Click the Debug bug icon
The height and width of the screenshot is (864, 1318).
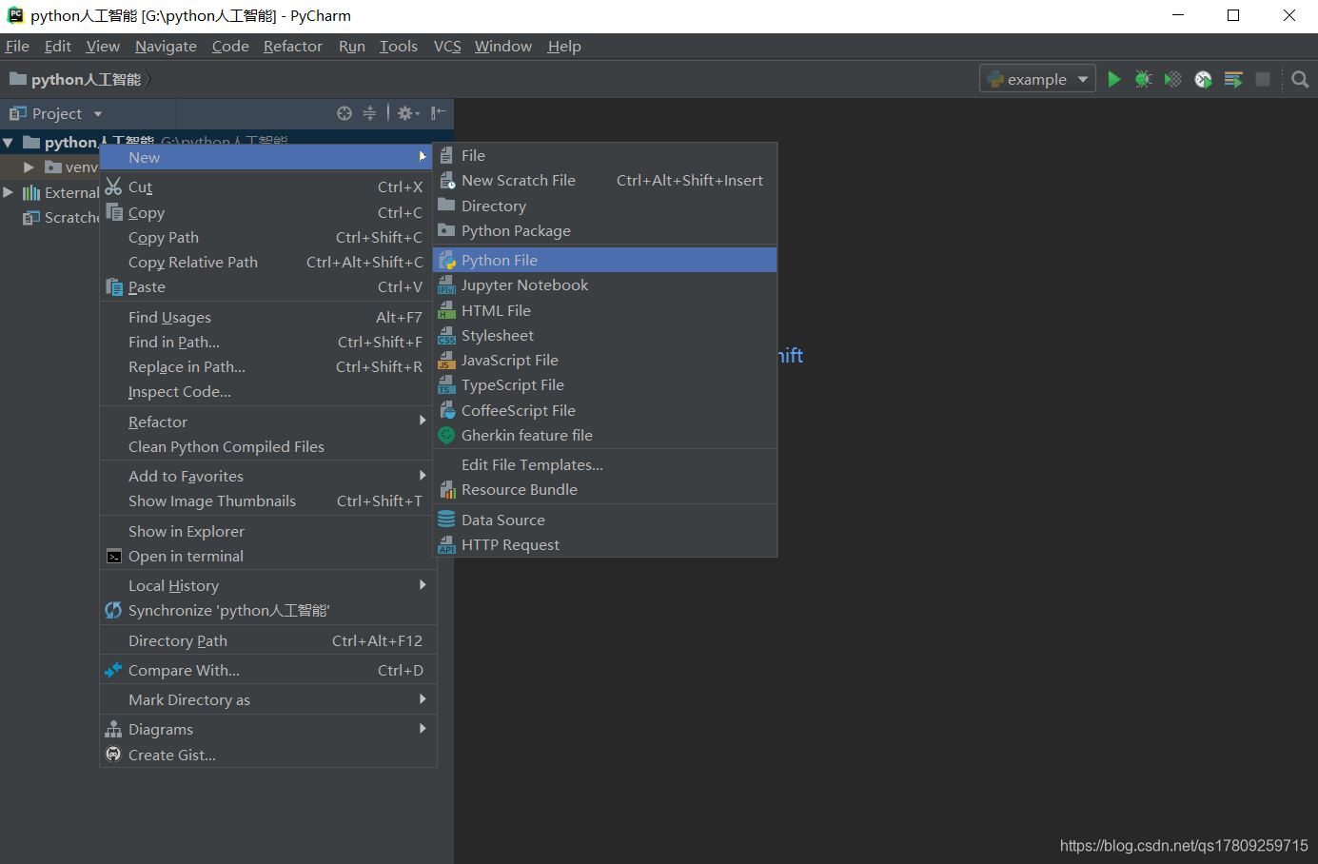(x=1144, y=79)
